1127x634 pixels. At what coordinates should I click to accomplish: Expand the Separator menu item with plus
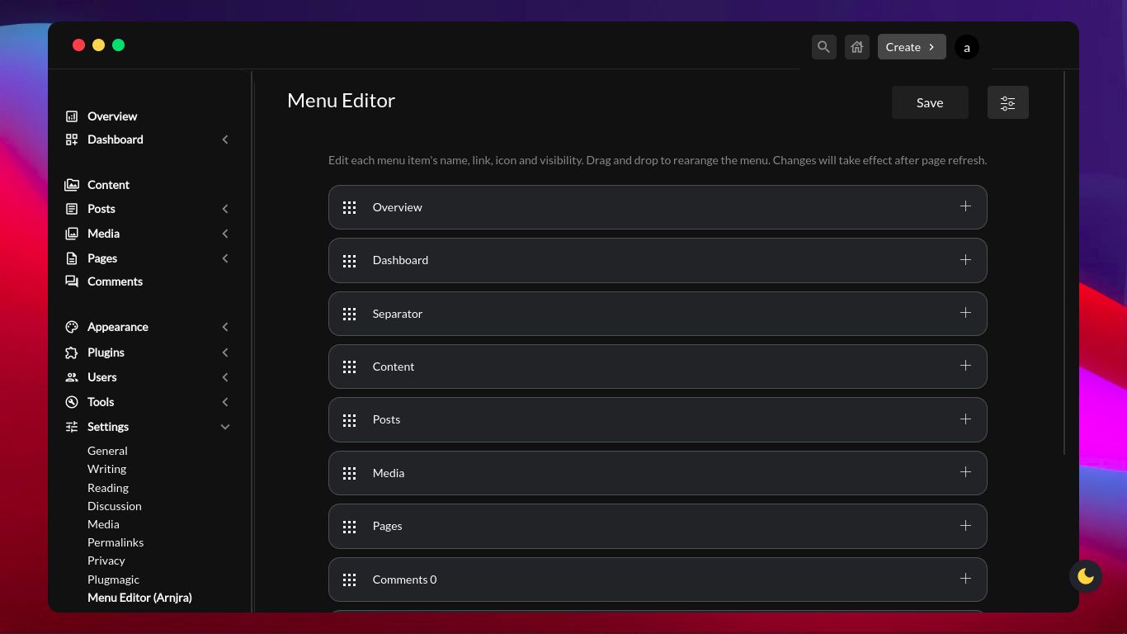coord(965,313)
